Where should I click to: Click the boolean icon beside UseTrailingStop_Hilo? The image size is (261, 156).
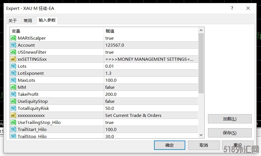(x=13, y=122)
